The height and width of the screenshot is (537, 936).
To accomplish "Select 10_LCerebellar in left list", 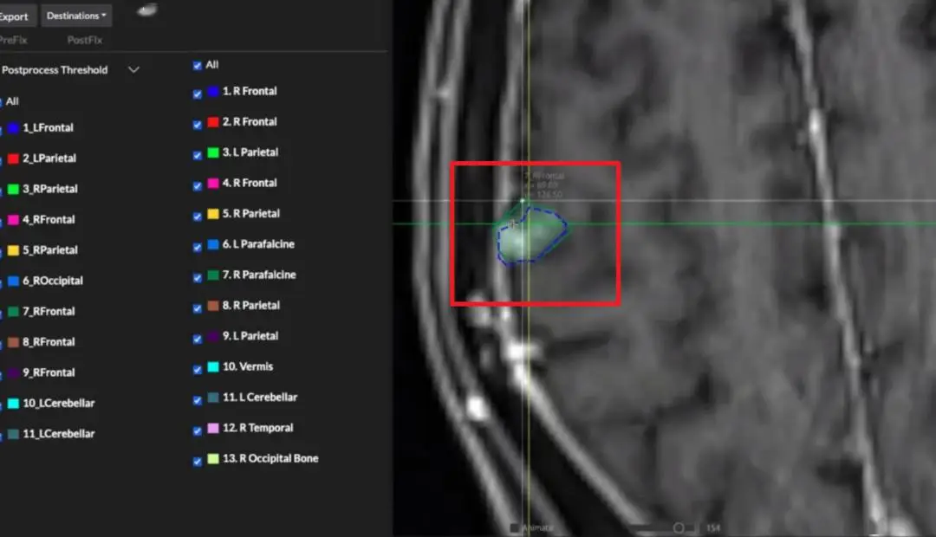I will point(59,404).
